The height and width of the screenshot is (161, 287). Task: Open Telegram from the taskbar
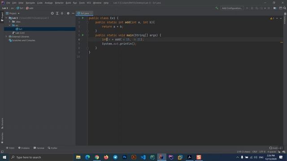pos(115,157)
